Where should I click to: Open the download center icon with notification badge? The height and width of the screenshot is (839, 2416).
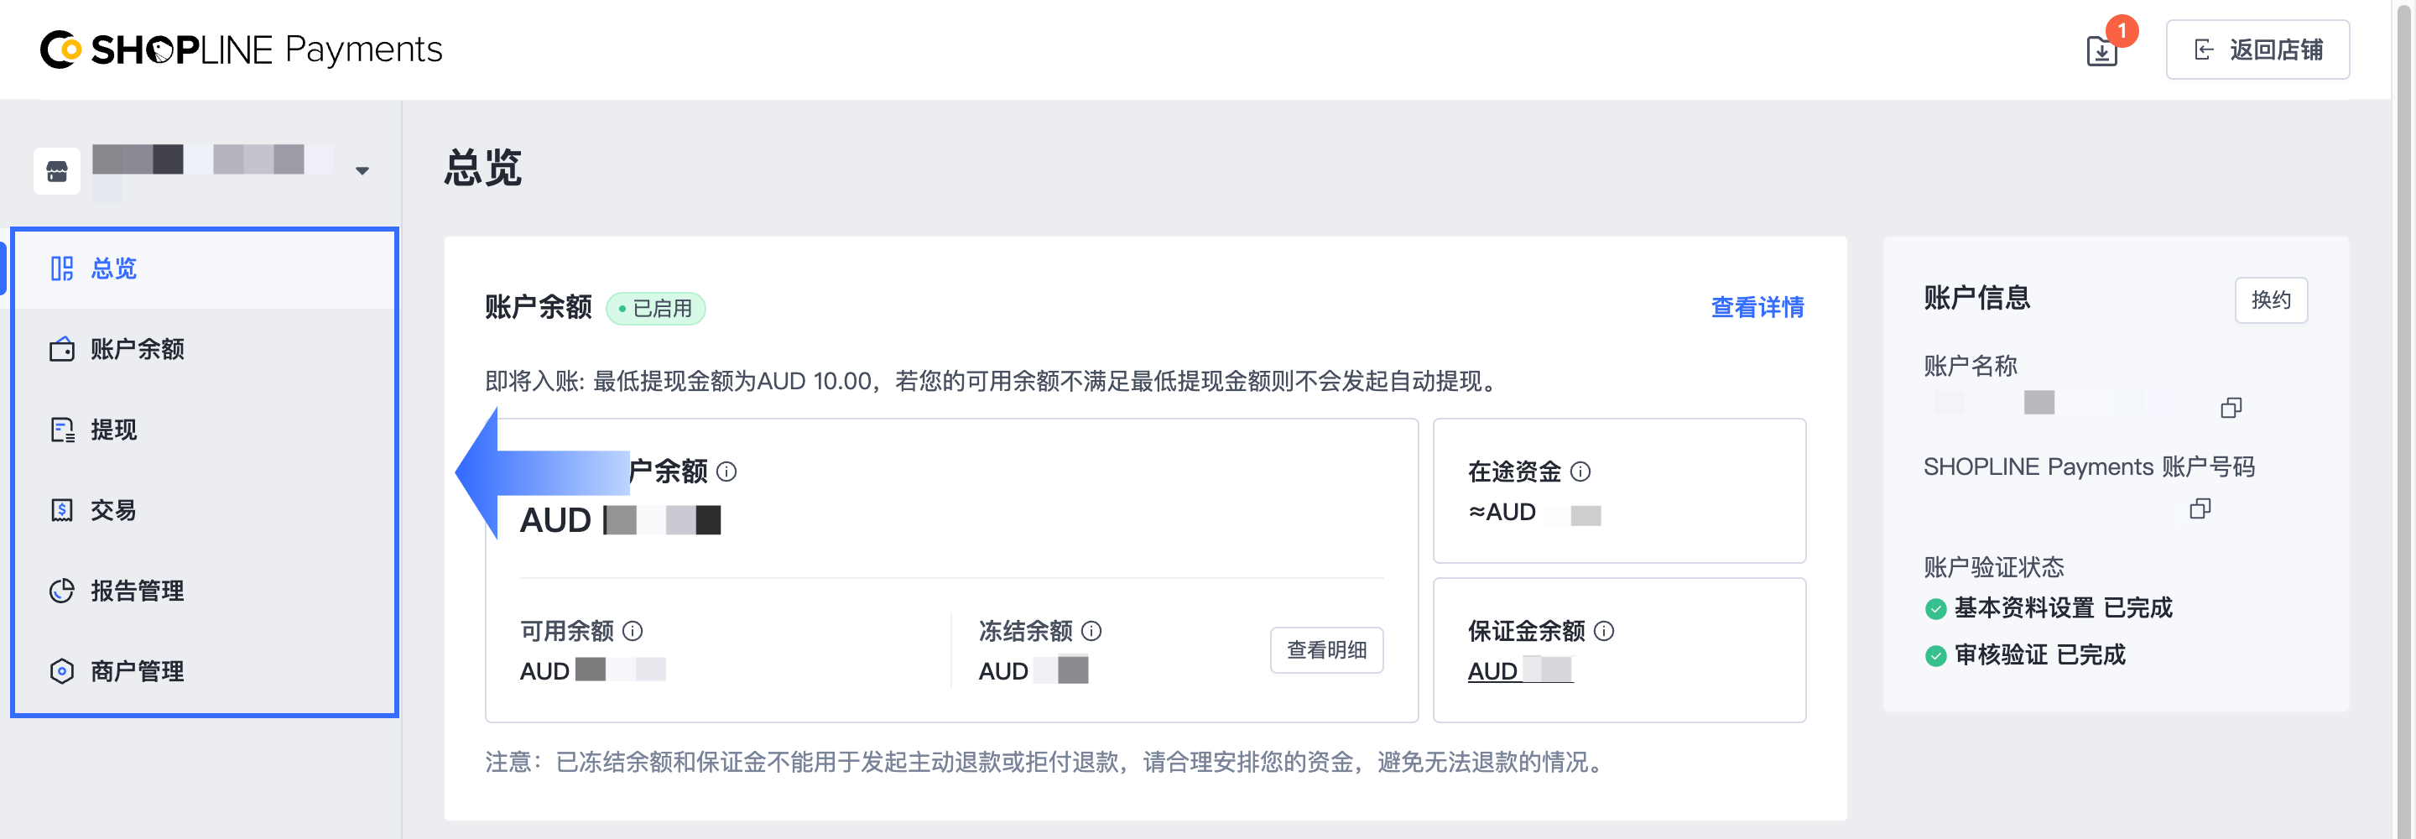click(2101, 50)
